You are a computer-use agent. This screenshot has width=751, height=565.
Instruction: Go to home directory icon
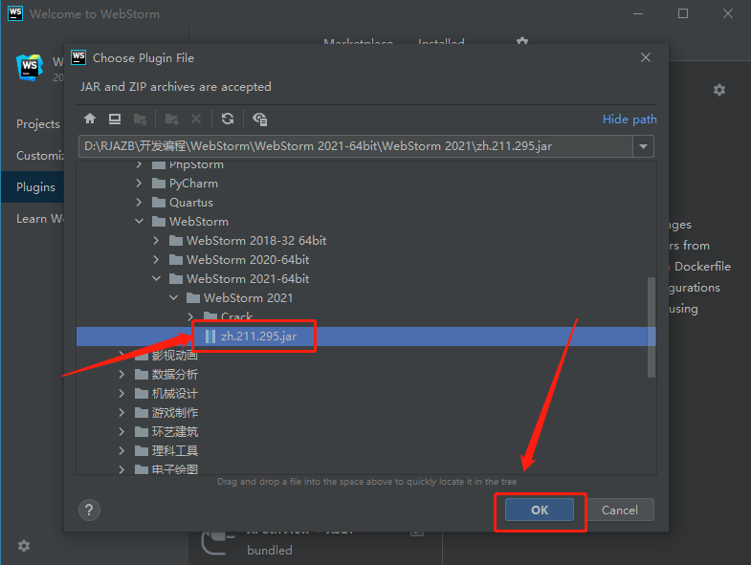coord(90,119)
